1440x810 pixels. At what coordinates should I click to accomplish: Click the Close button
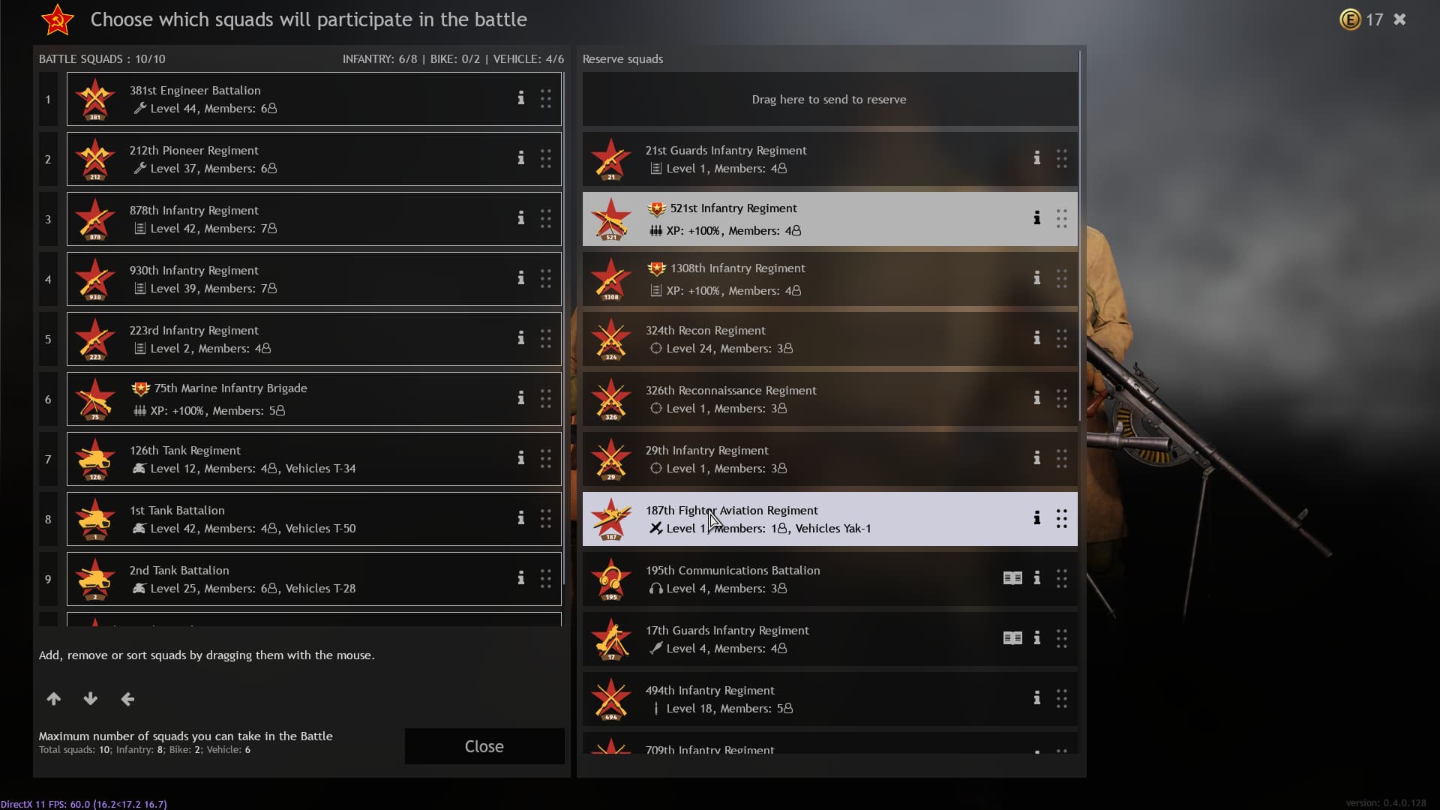click(x=484, y=746)
